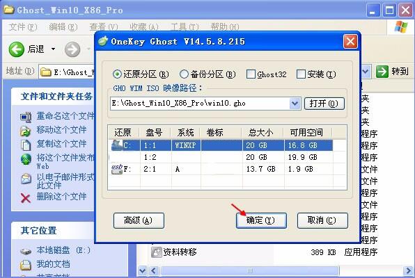Viewport: 415px width, 278px height.
Task: Open the 收藏 (A) menu in Explorer
Action: pos(144,27)
